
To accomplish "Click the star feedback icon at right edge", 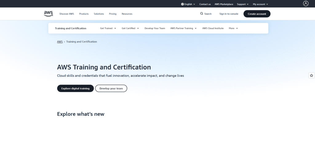I will pyautogui.click(x=311, y=75).
